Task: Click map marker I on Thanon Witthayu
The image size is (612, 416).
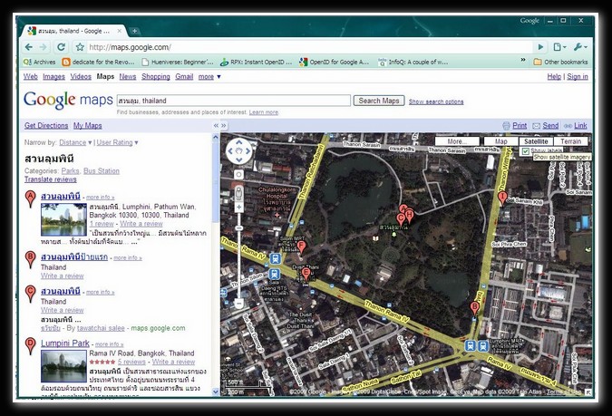Action: [502, 198]
